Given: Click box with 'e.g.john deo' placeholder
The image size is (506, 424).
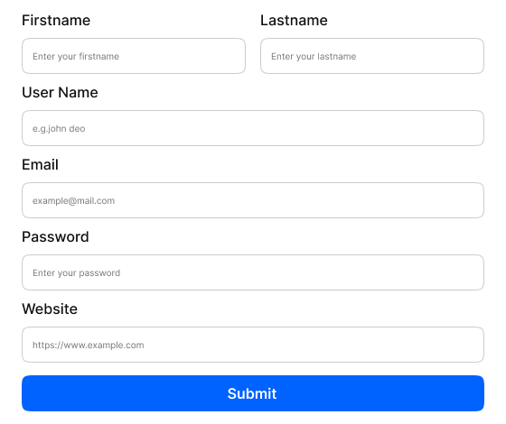Looking at the screenshot, I should coord(253,128).
